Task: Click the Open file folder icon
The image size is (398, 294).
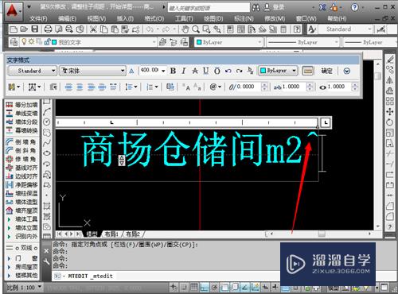Action: point(24,29)
